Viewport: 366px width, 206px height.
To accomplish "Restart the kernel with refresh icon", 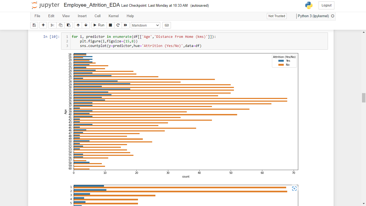I will (118, 25).
